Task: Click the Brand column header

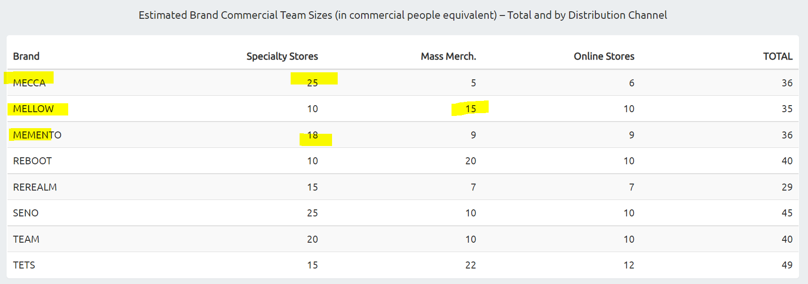Action: click(26, 56)
